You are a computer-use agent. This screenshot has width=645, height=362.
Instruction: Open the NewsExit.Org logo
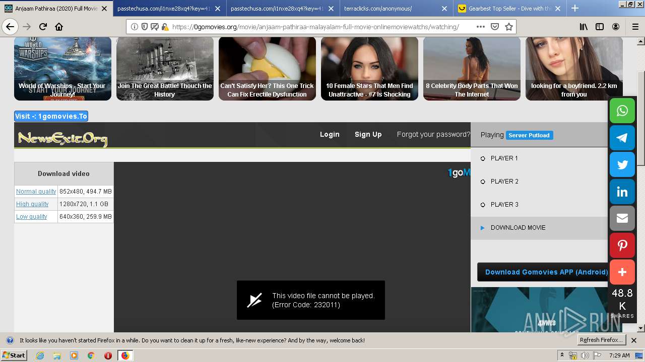(62, 138)
